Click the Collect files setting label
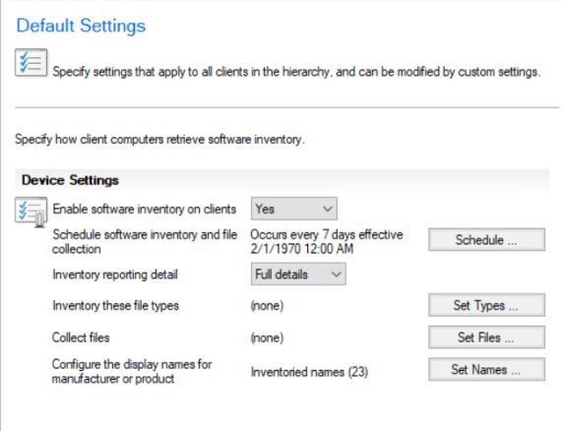Screen dimensions: 564x431 pos(81,338)
